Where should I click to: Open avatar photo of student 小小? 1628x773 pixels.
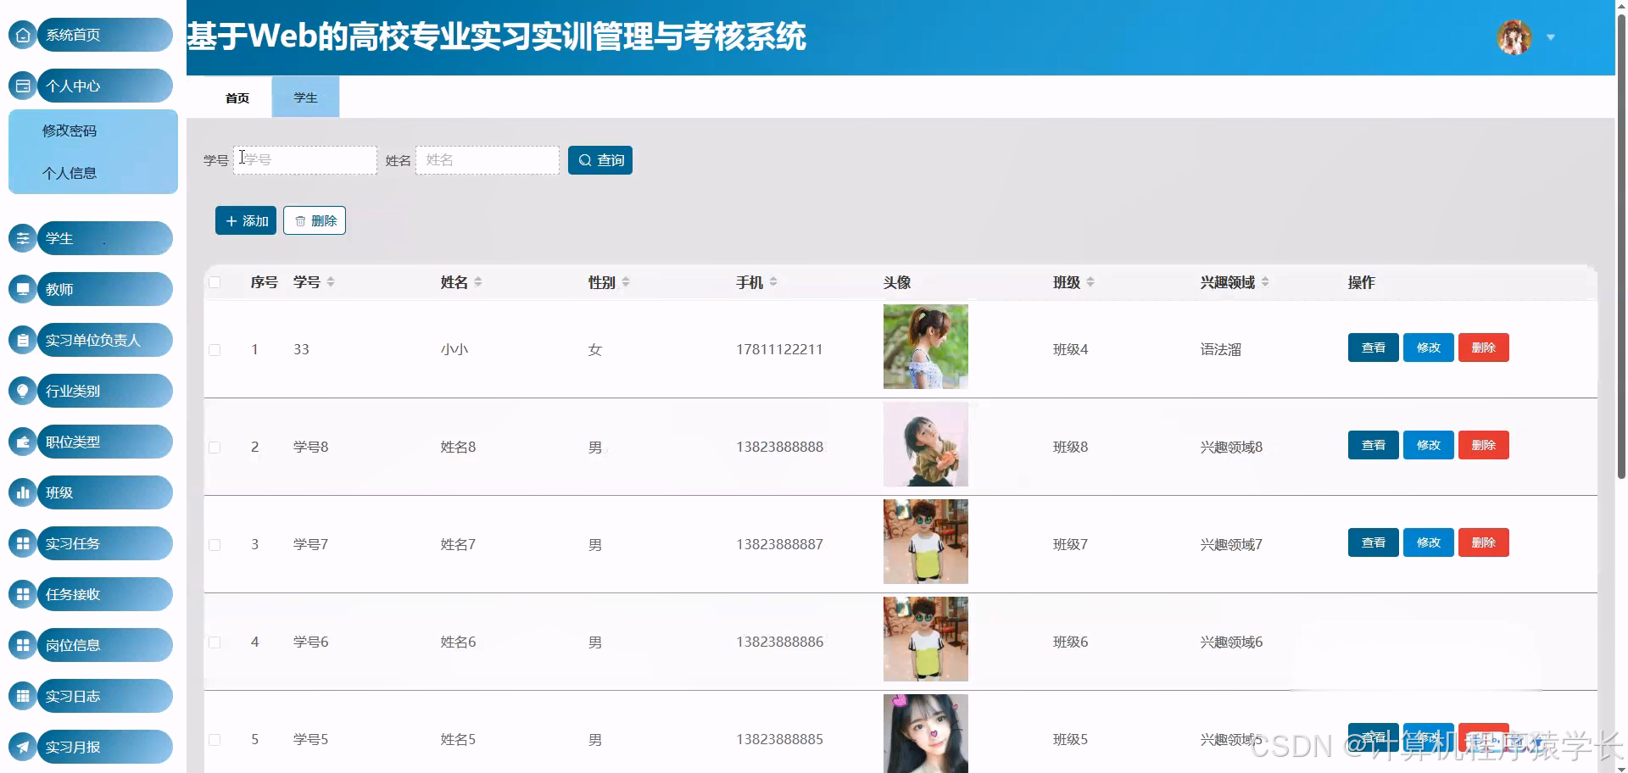click(x=926, y=347)
